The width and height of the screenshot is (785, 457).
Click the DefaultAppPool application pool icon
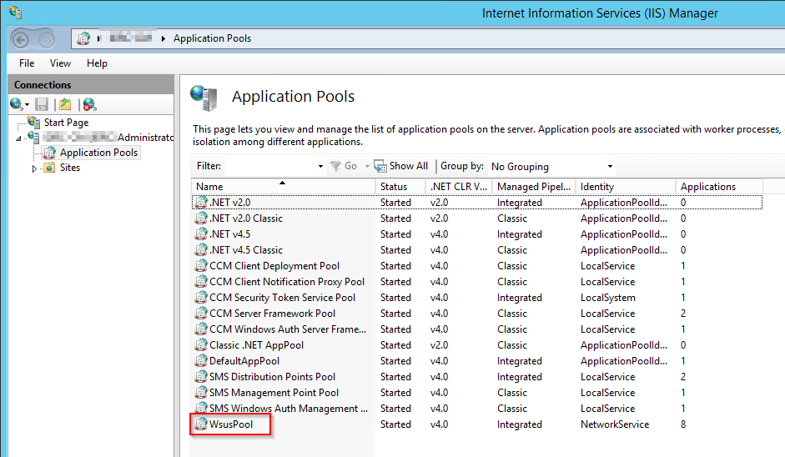(x=200, y=361)
